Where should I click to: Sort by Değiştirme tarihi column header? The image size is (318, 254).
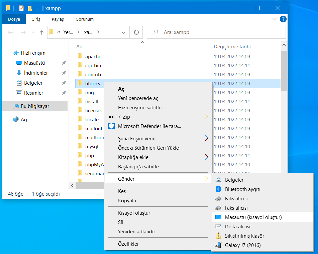pos(246,47)
